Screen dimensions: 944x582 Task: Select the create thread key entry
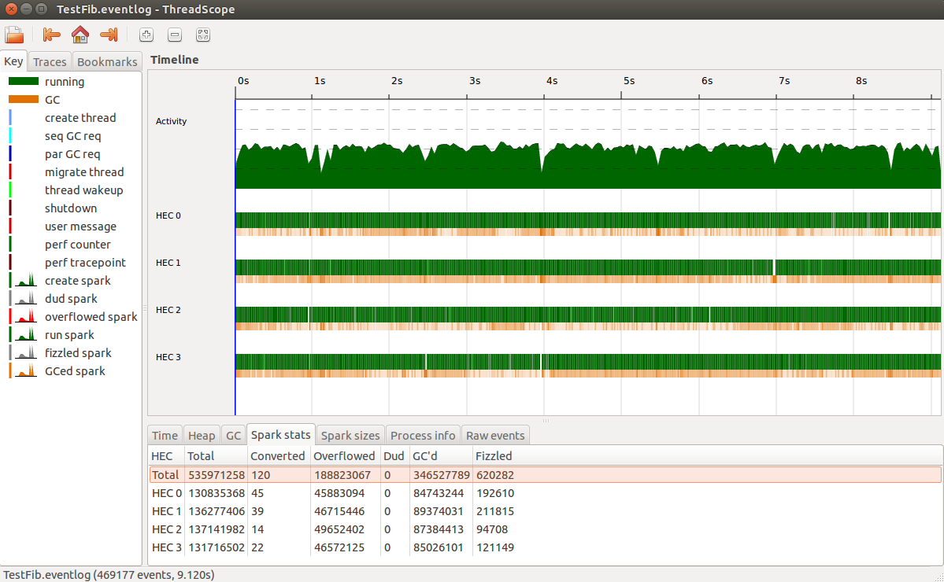click(x=80, y=118)
